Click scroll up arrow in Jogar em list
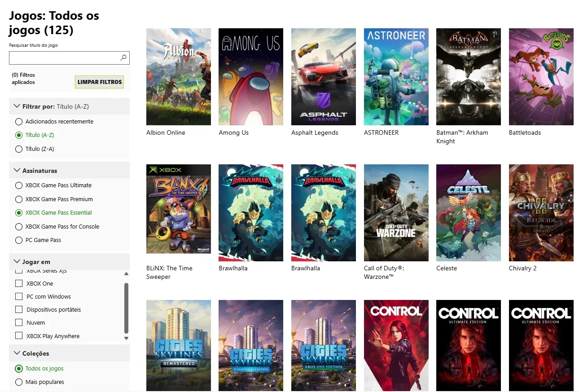This screenshot has width=579, height=392. pos(126,273)
